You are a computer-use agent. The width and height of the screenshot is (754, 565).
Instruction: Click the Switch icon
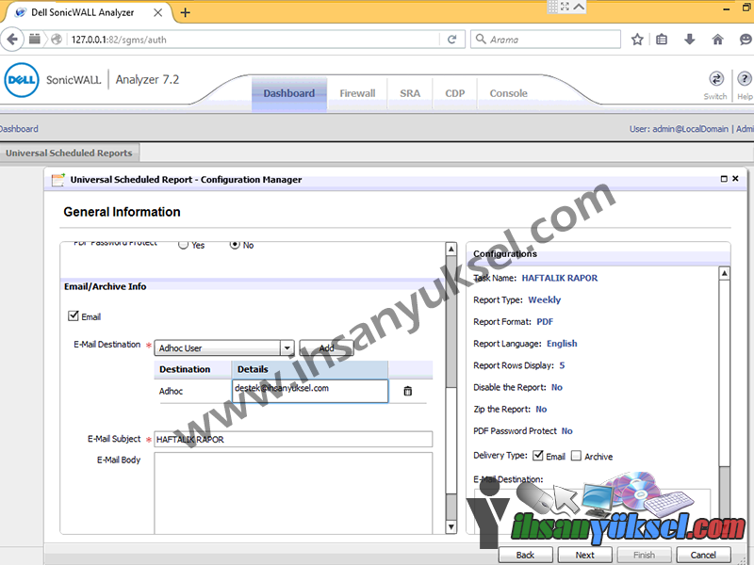pyautogui.click(x=716, y=79)
